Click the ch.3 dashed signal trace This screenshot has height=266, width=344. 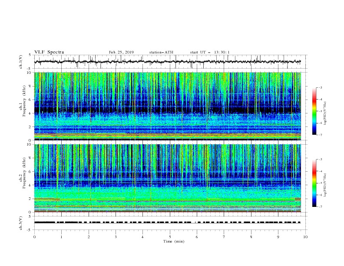click(167, 223)
